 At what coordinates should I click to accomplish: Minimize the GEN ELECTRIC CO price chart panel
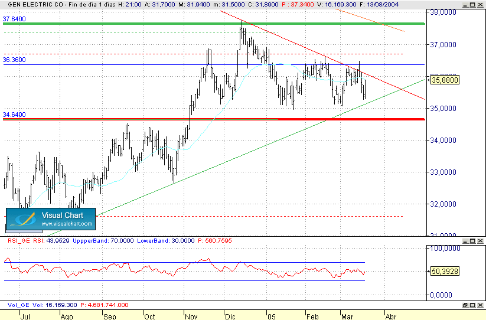pos(465,5)
